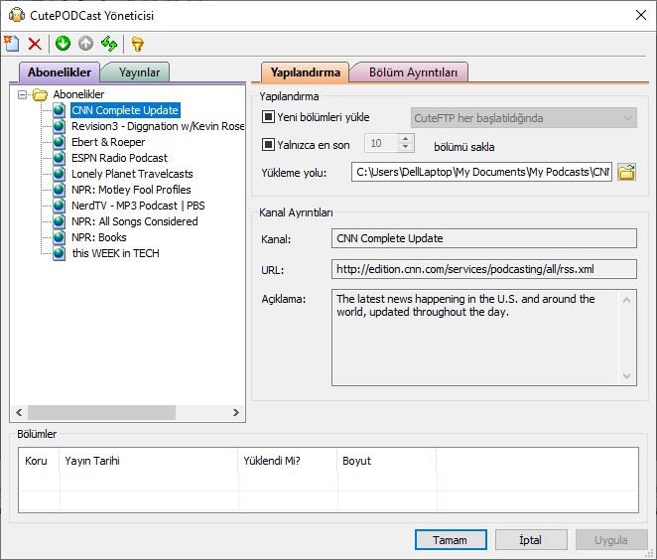The width and height of the screenshot is (657, 560).
Task: Click the Koru column header
Action: coord(39,461)
